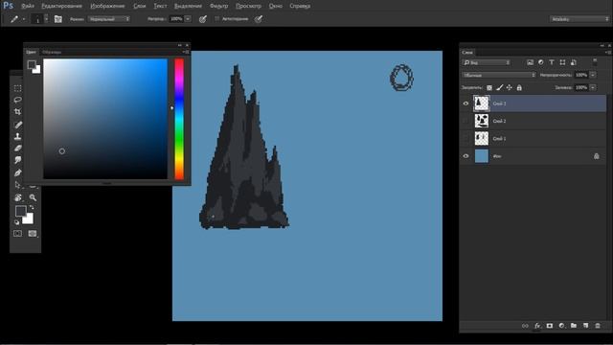Filter layers by shape layer icon
This screenshot has width=613, height=345.
[x=562, y=62]
